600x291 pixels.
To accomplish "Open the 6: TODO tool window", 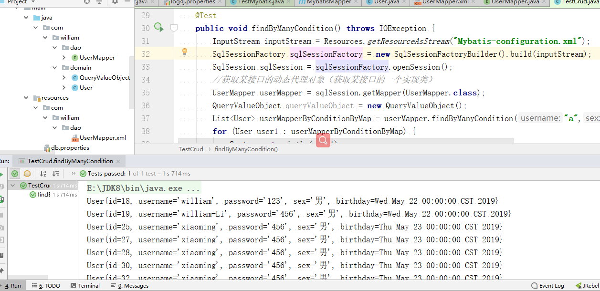I will tap(46, 286).
